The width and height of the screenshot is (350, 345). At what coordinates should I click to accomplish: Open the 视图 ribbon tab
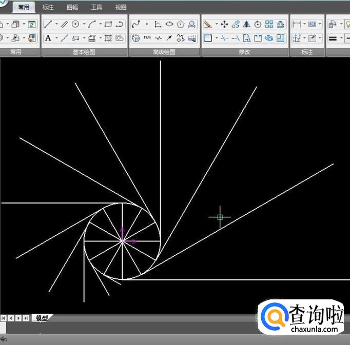(121, 7)
